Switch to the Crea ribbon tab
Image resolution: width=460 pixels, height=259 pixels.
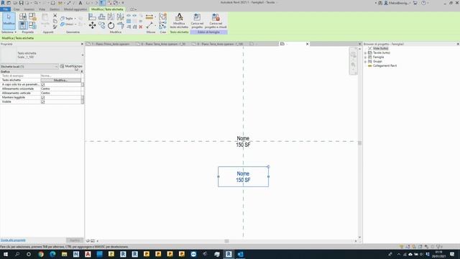pyautogui.click(x=17, y=9)
